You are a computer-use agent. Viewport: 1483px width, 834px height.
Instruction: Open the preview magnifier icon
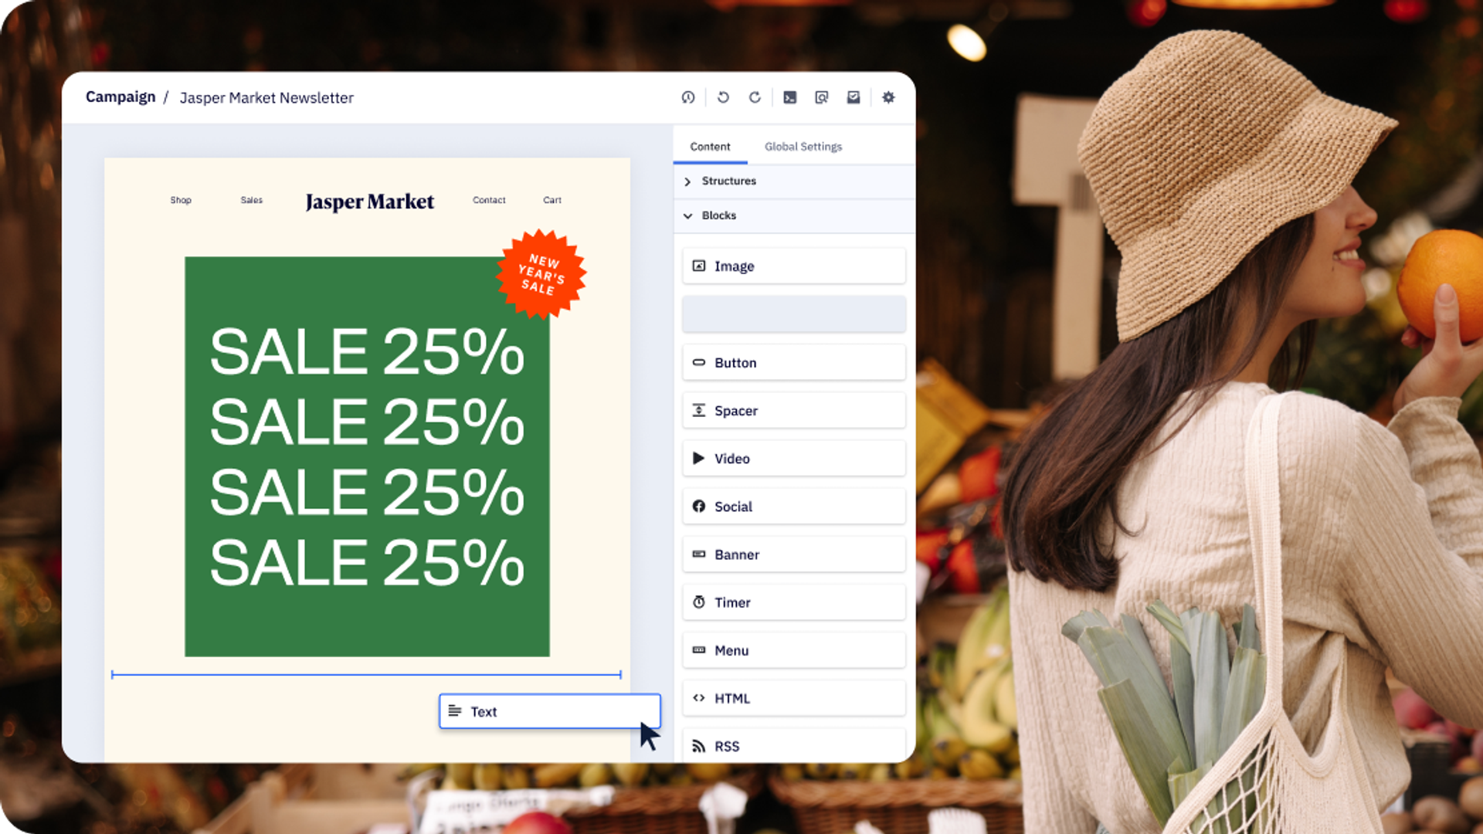(822, 97)
